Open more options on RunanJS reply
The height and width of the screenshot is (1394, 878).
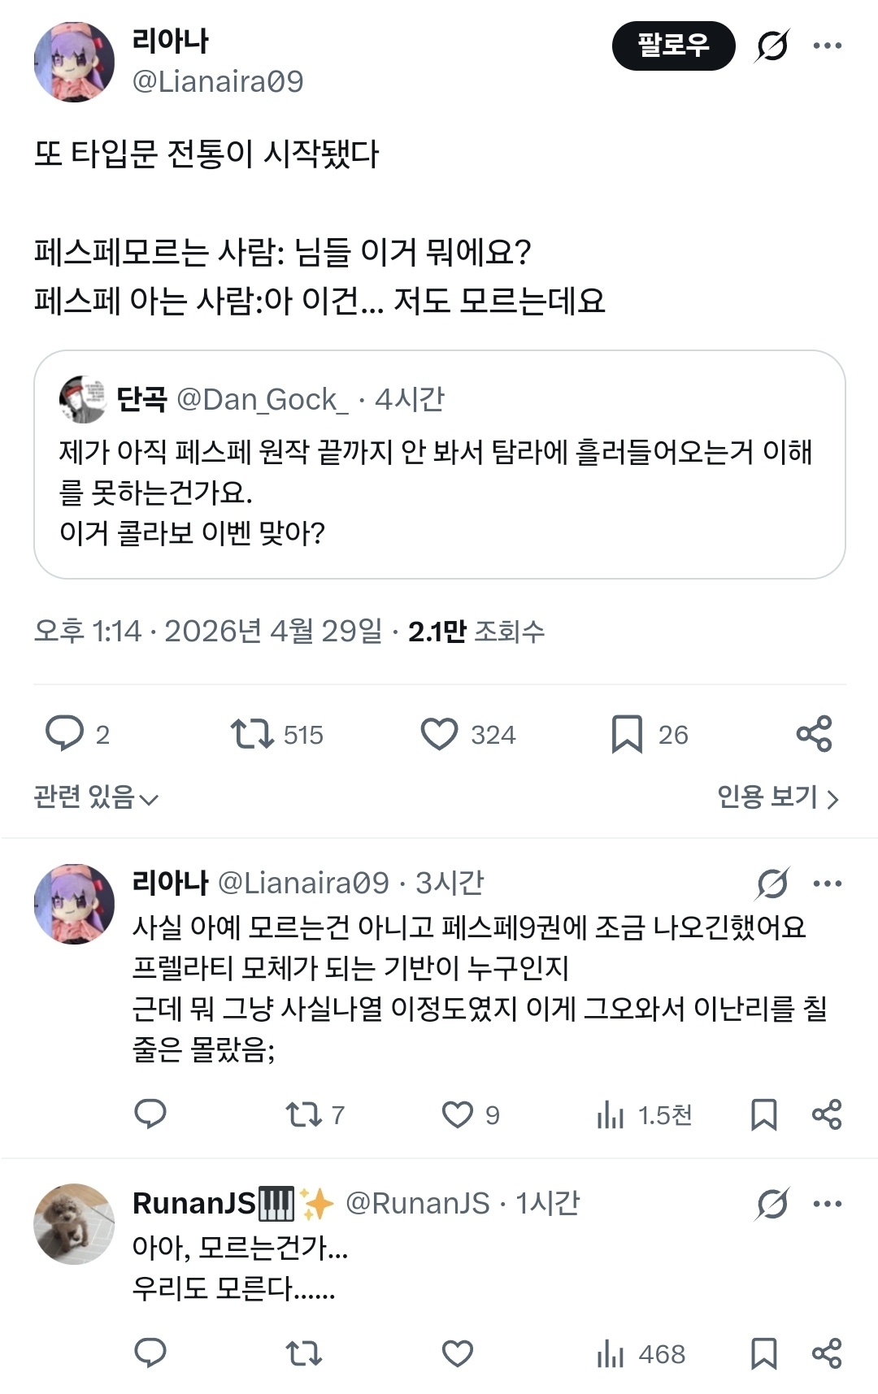tap(827, 1204)
